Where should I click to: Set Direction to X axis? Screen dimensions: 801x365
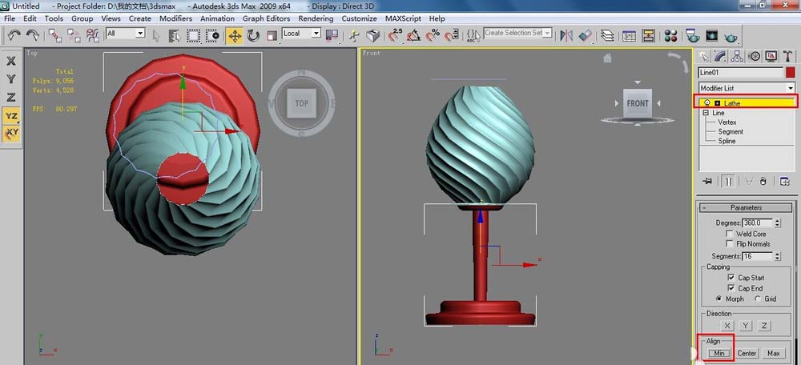point(727,326)
